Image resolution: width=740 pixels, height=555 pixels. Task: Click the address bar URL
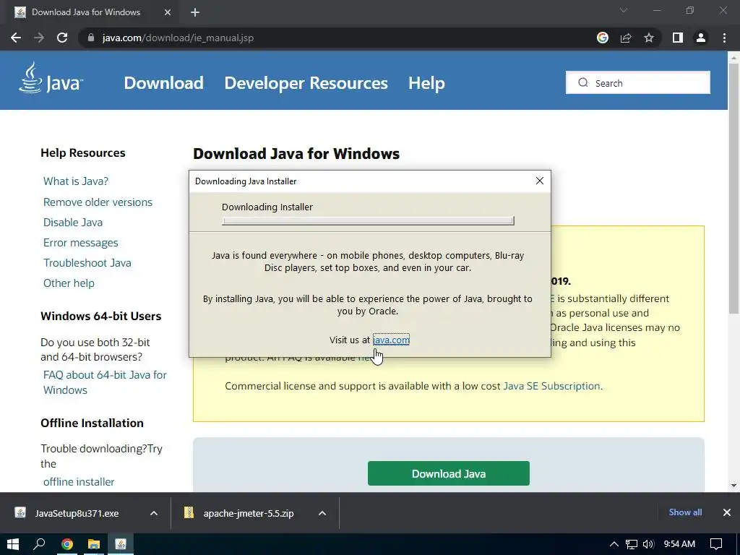(x=178, y=38)
